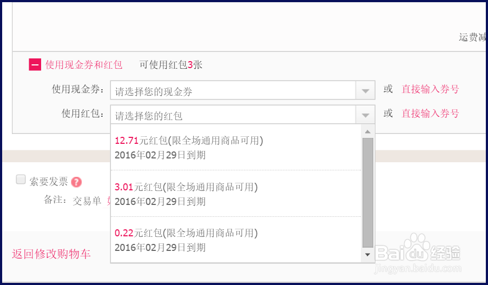Collapse the 使用现金券和红包 section minus icon

[35, 65]
